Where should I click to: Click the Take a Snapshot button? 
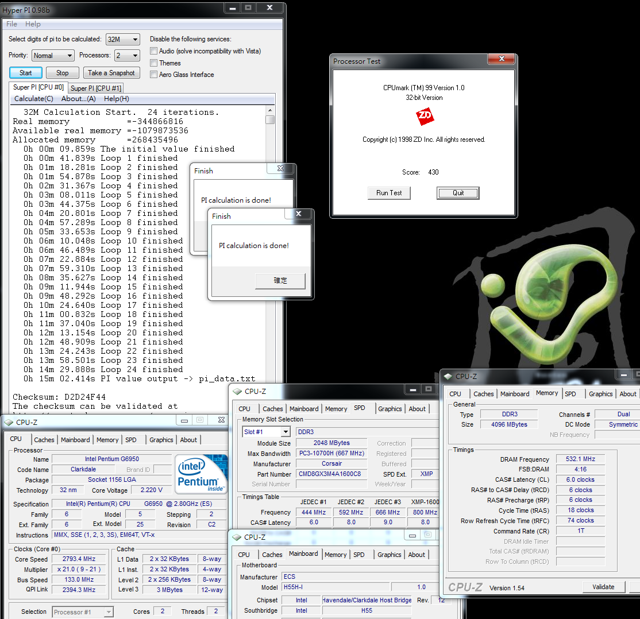[x=111, y=73]
